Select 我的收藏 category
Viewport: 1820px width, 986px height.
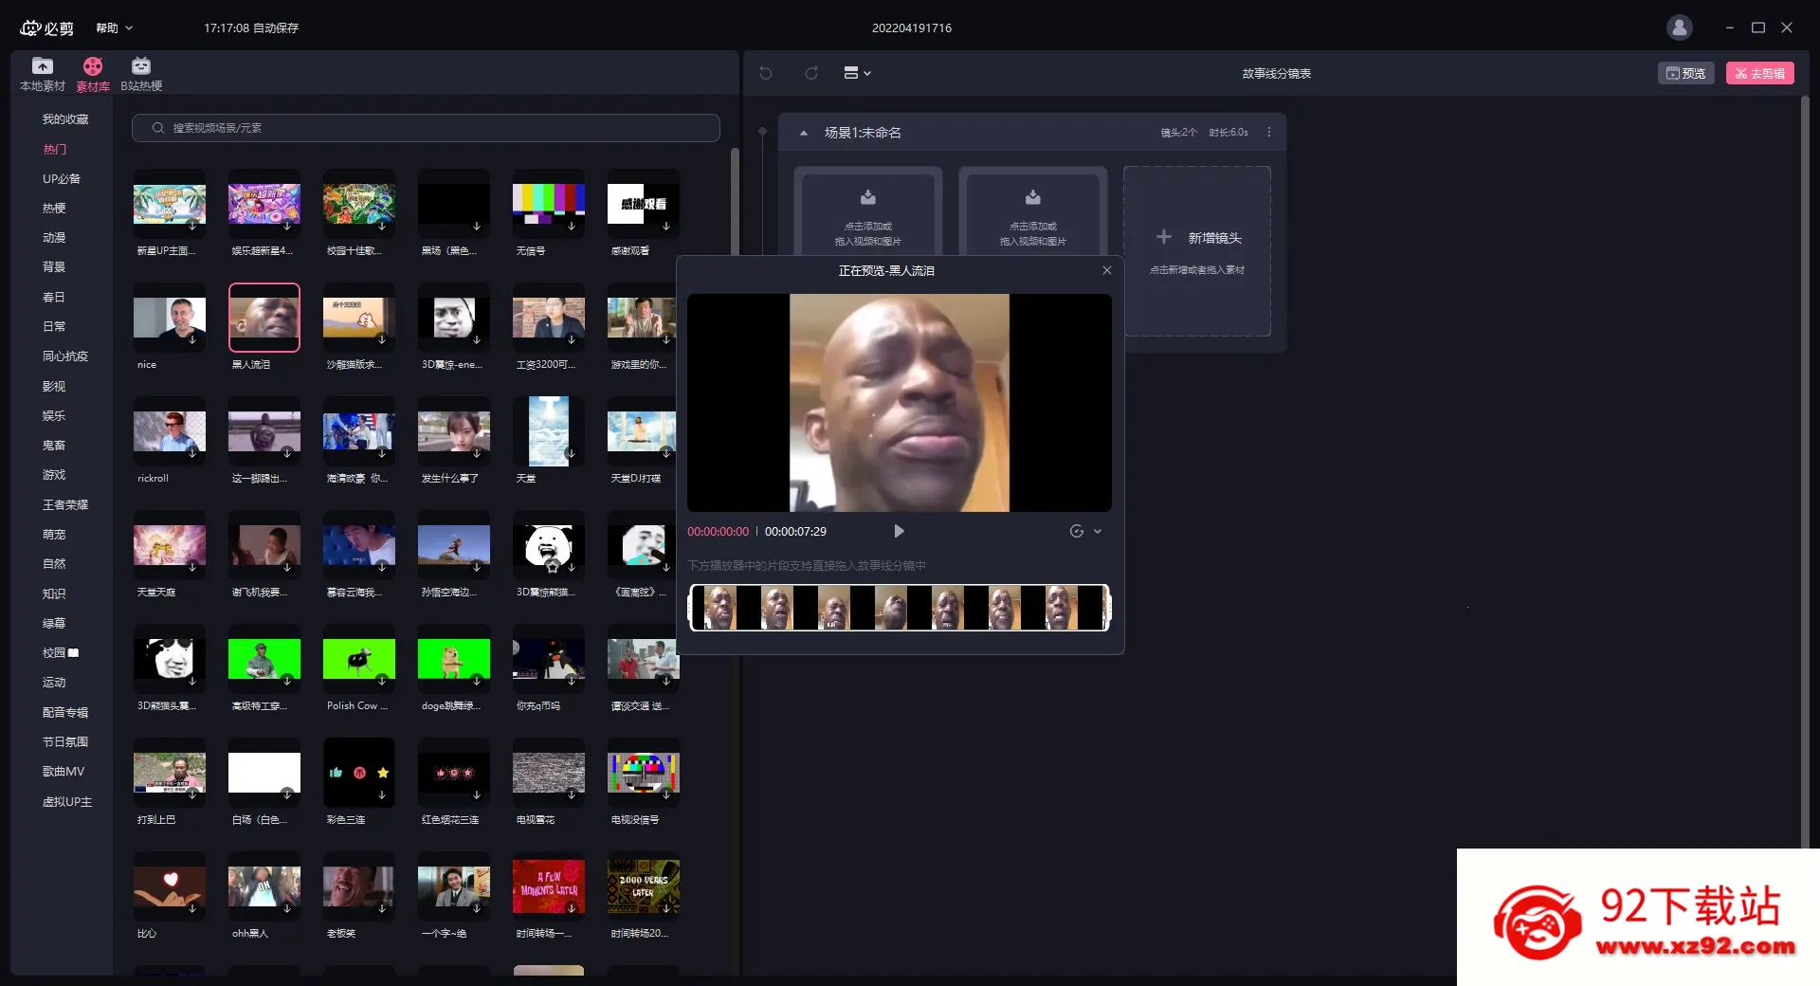65,119
